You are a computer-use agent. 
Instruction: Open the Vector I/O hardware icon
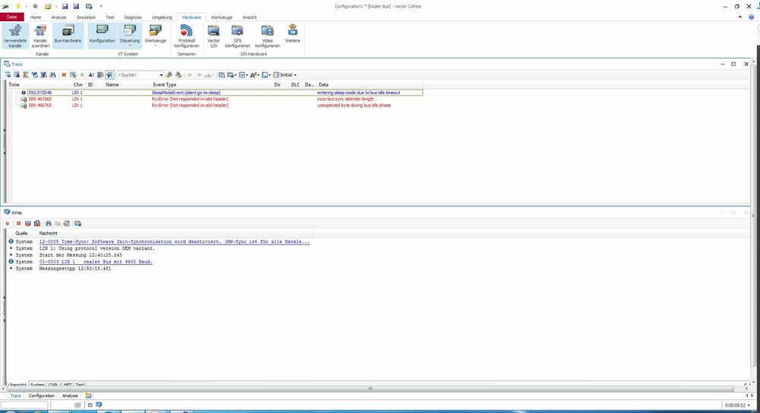pos(214,34)
